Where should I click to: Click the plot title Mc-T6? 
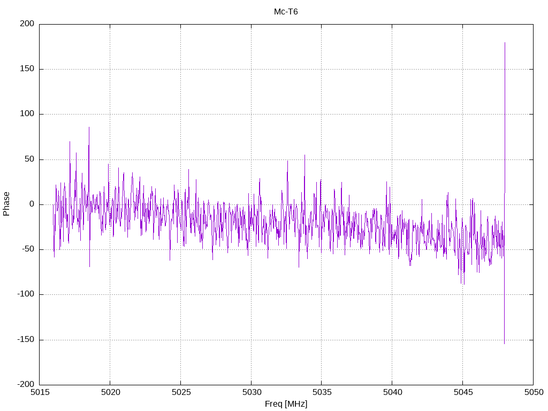tap(286, 11)
